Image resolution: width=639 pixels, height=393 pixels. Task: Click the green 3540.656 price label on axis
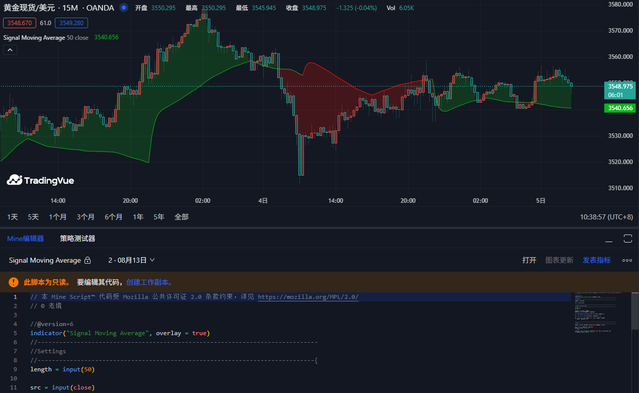619,108
